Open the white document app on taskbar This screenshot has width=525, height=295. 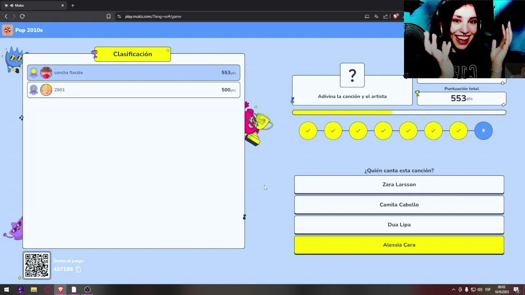[74, 290]
